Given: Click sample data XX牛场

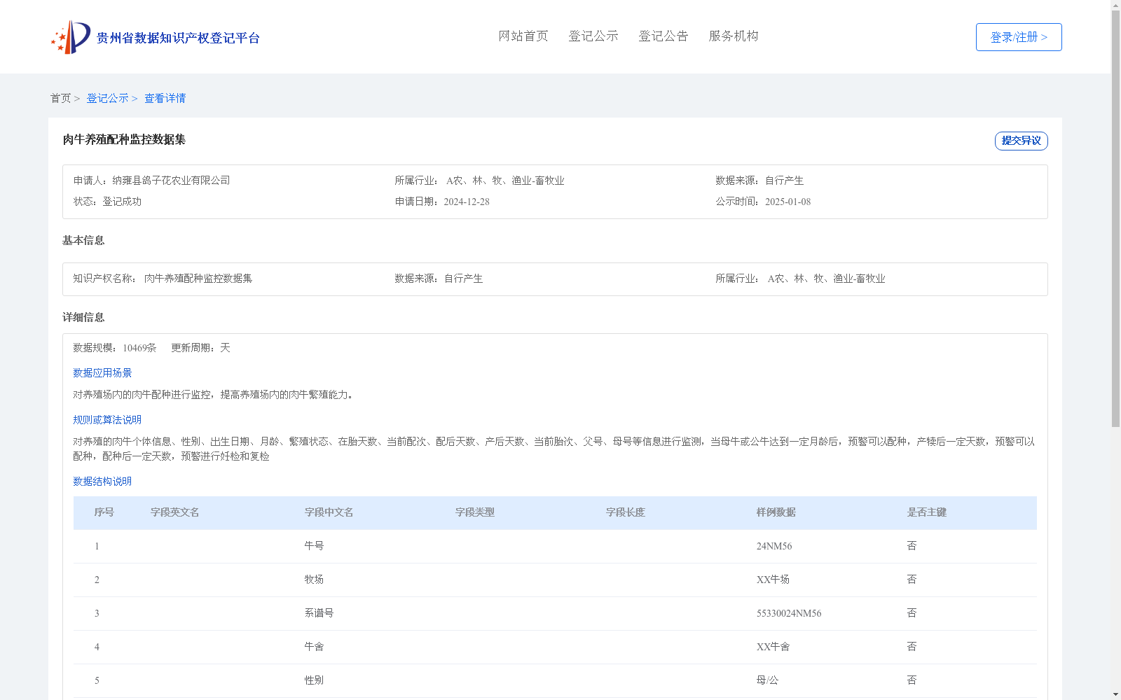Looking at the screenshot, I should 773,580.
